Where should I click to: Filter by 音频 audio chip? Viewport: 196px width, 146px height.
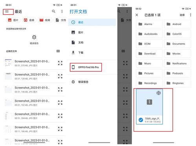pyautogui.click(x=29, y=20)
